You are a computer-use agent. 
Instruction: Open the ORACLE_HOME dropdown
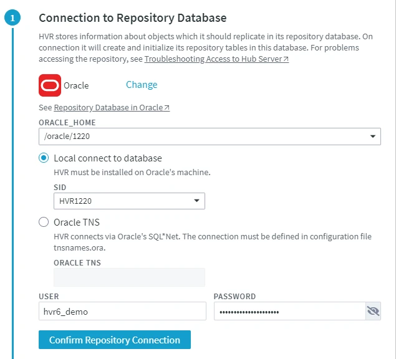[x=210, y=136]
